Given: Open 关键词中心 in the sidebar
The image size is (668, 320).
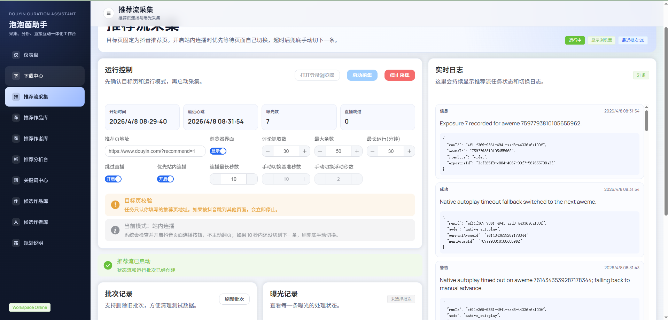Looking at the screenshot, I should point(45,180).
